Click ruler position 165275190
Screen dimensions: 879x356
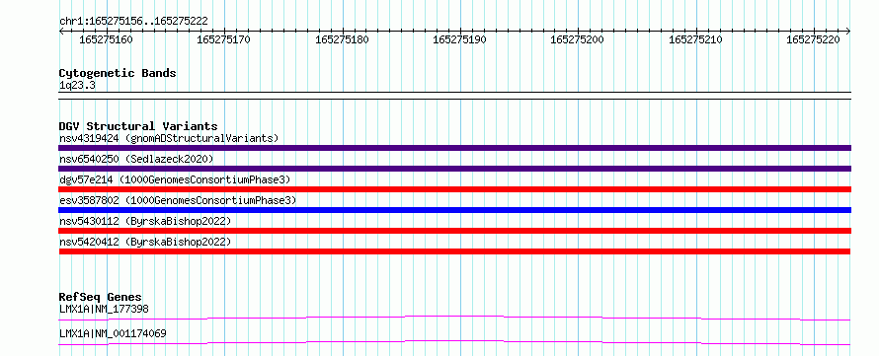click(x=459, y=39)
